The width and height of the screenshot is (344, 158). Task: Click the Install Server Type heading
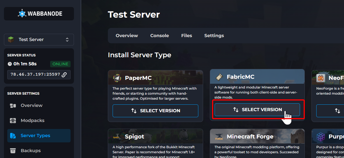(140, 55)
